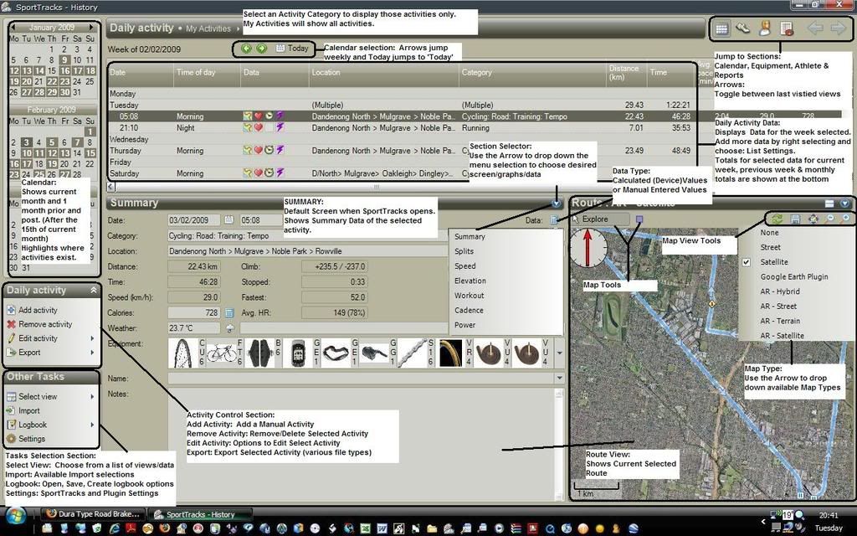The image size is (857, 536).
Task: Expand the Equipment list dropdown arrow
Action: [x=560, y=353]
